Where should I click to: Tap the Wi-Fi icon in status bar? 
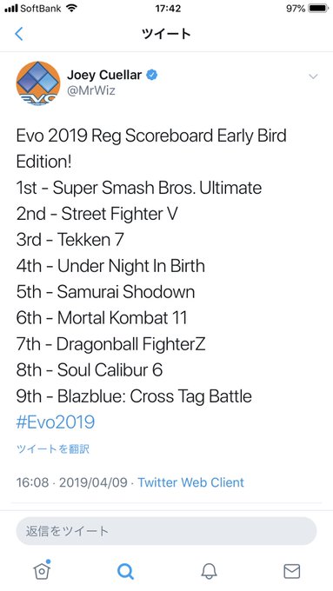coord(71,8)
